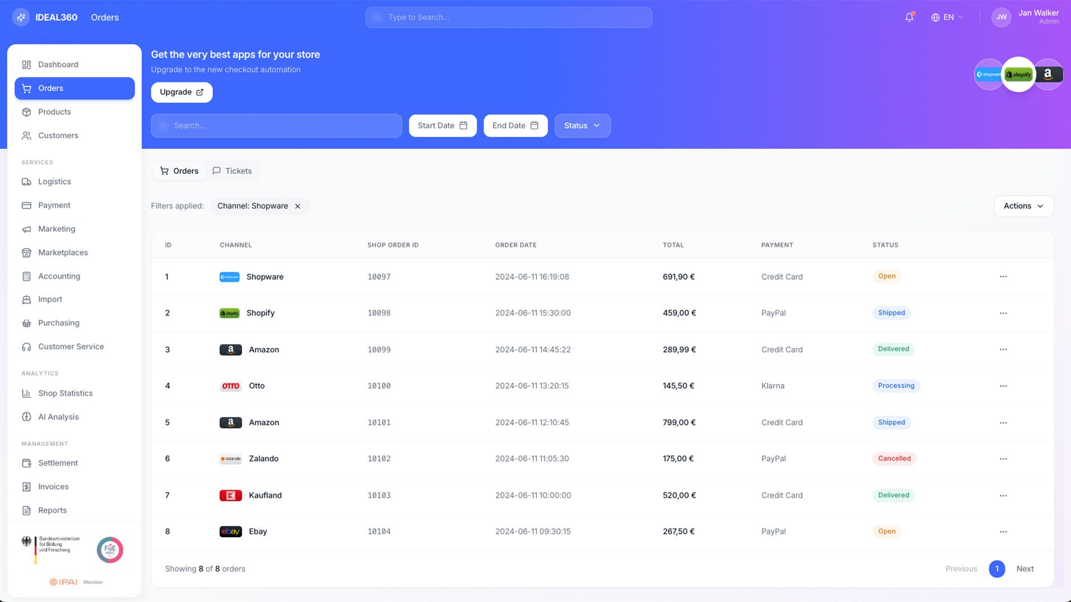
Task: Click the Start Date button
Action: coord(443,125)
